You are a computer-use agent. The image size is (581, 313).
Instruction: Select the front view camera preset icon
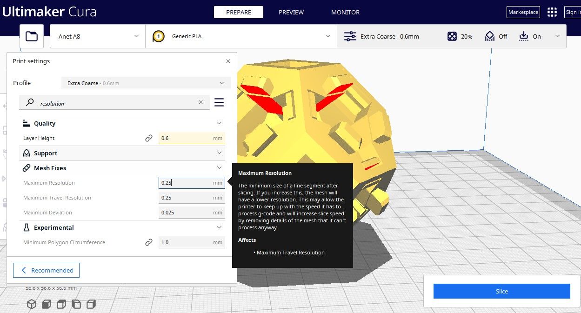(47, 304)
